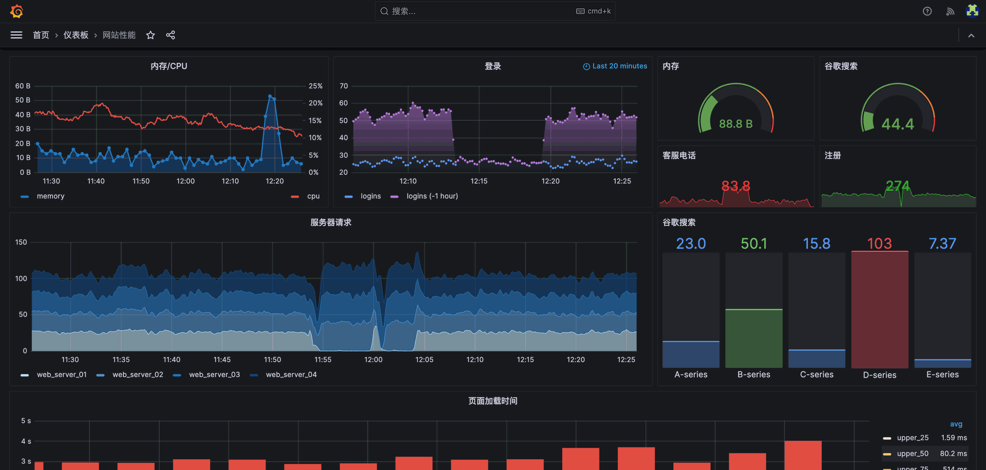Click the red D-series bar gauge

click(879, 309)
